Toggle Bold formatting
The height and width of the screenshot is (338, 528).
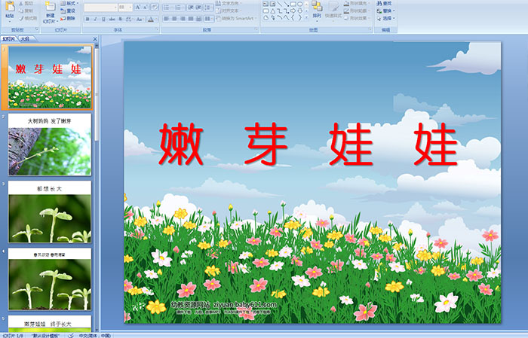click(87, 19)
